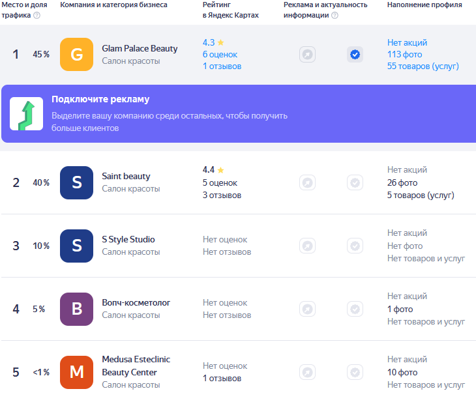Viewport: 476px width, 404px height.
Task: Open the '1 отзывов' link for Glam Palace
Action: [x=222, y=66]
